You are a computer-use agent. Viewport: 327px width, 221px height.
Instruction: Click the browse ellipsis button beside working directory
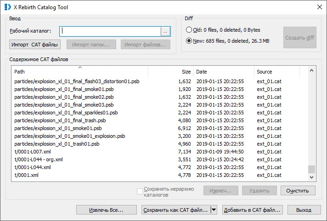tap(165, 31)
